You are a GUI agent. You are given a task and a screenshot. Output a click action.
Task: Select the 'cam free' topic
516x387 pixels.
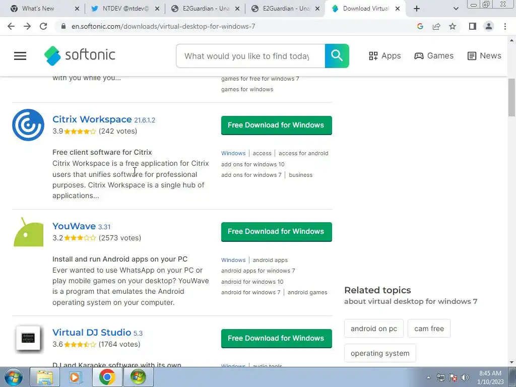tap(429, 329)
